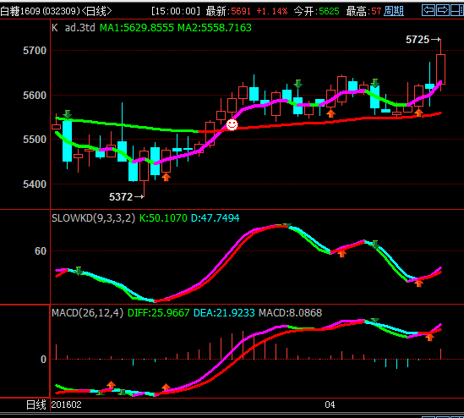The width and height of the screenshot is (464, 418).
Task: Click the leftmost green arrow in SLOWKD panel
Action: pyautogui.click(x=79, y=271)
